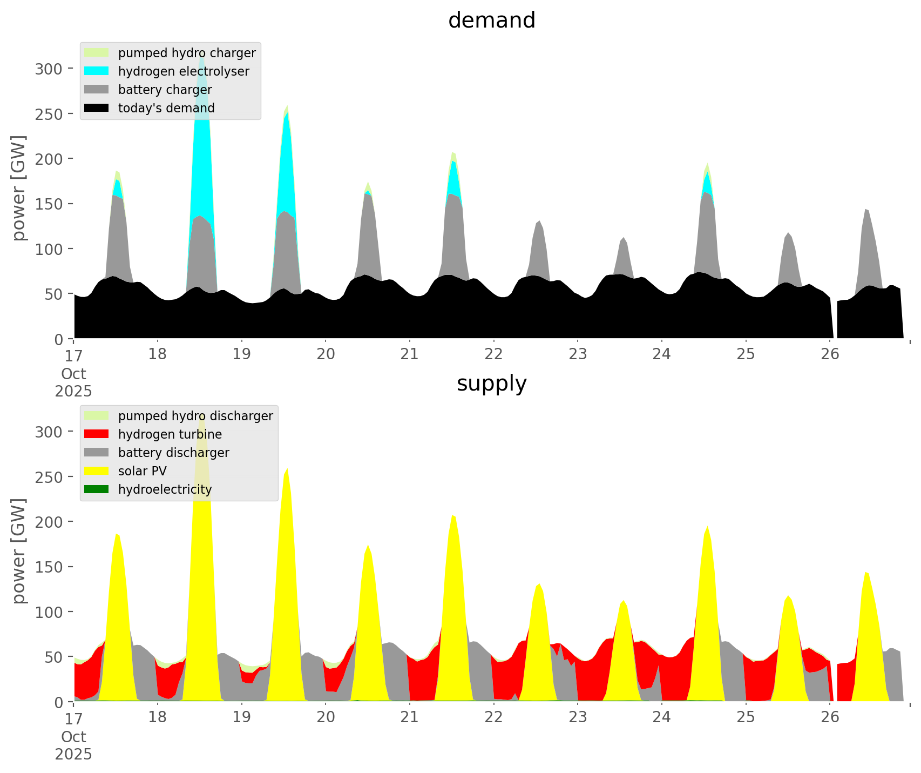
Task: Click the yellow solar PV legend swatch
Action: point(97,471)
